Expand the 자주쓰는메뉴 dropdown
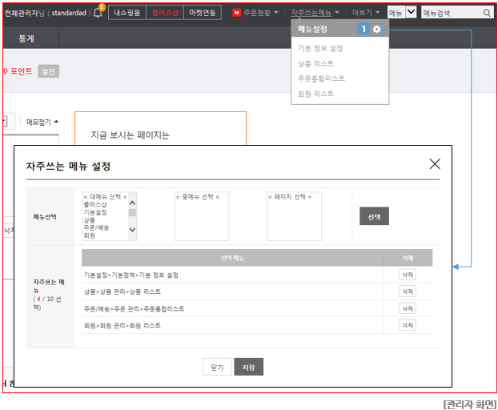The height and width of the screenshot is (410, 498). (337, 12)
